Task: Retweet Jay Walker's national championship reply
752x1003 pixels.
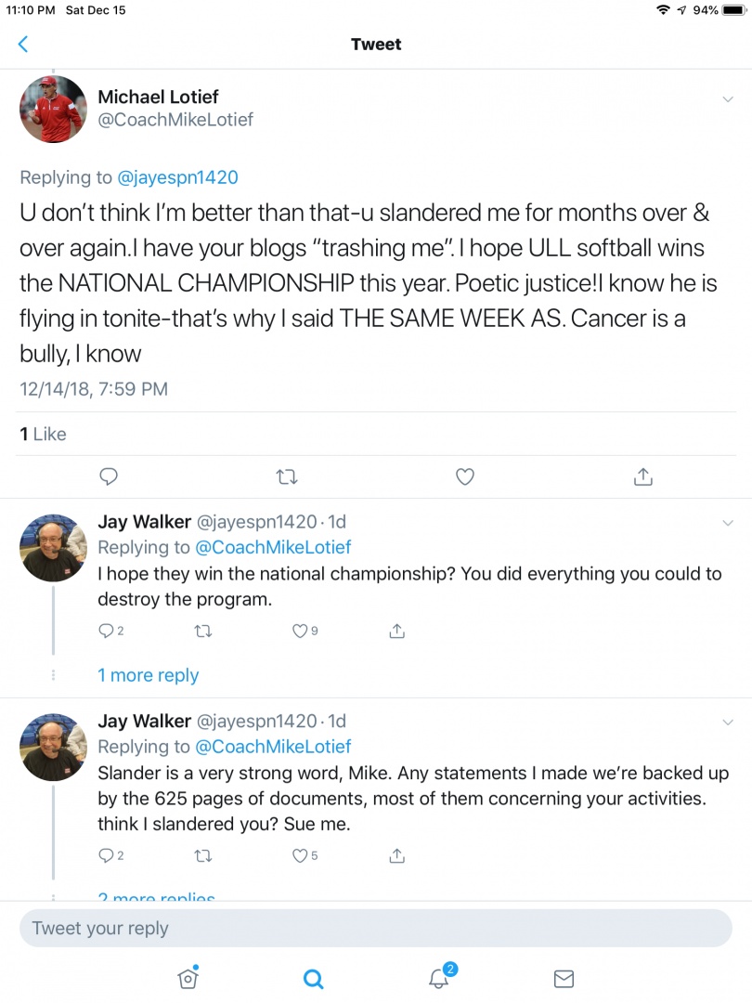Action: (203, 632)
